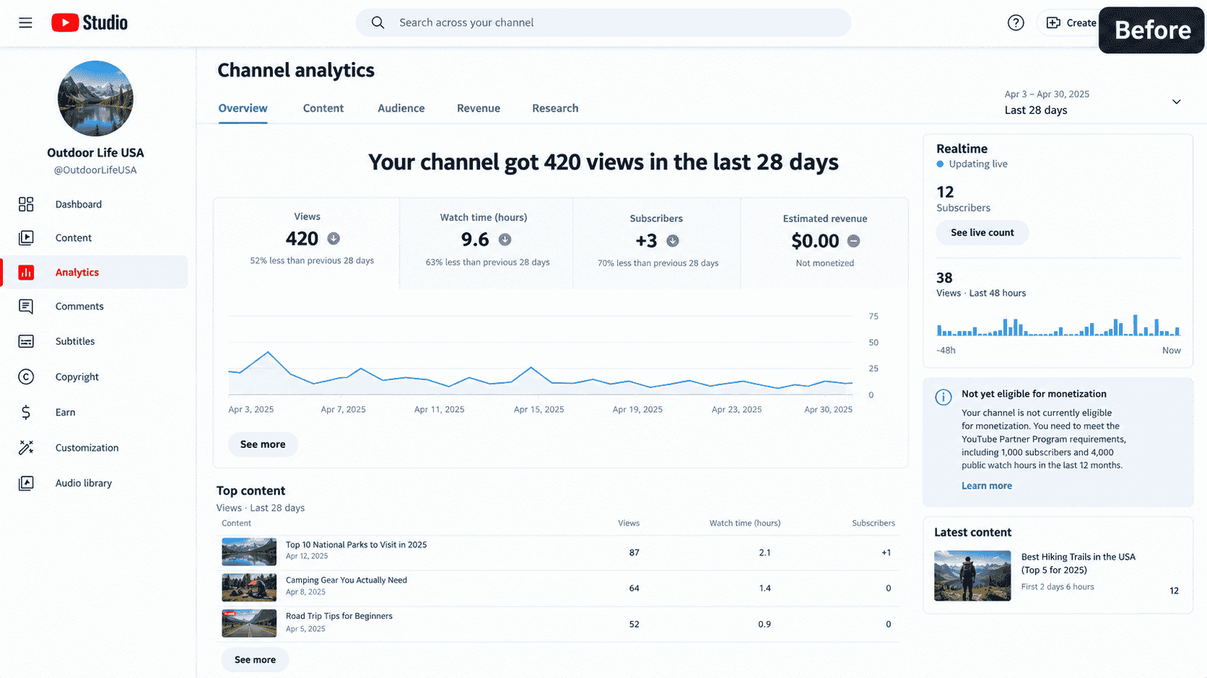The height and width of the screenshot is (678, 1207).
Task: Switch to the Audience tab
Action: click(401, 108)
